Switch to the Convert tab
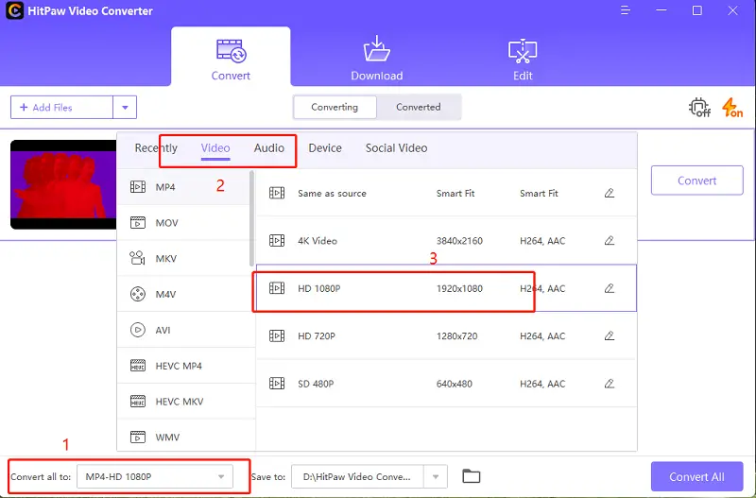This screenshot has height=498, width=756. [x=231, y=58]
